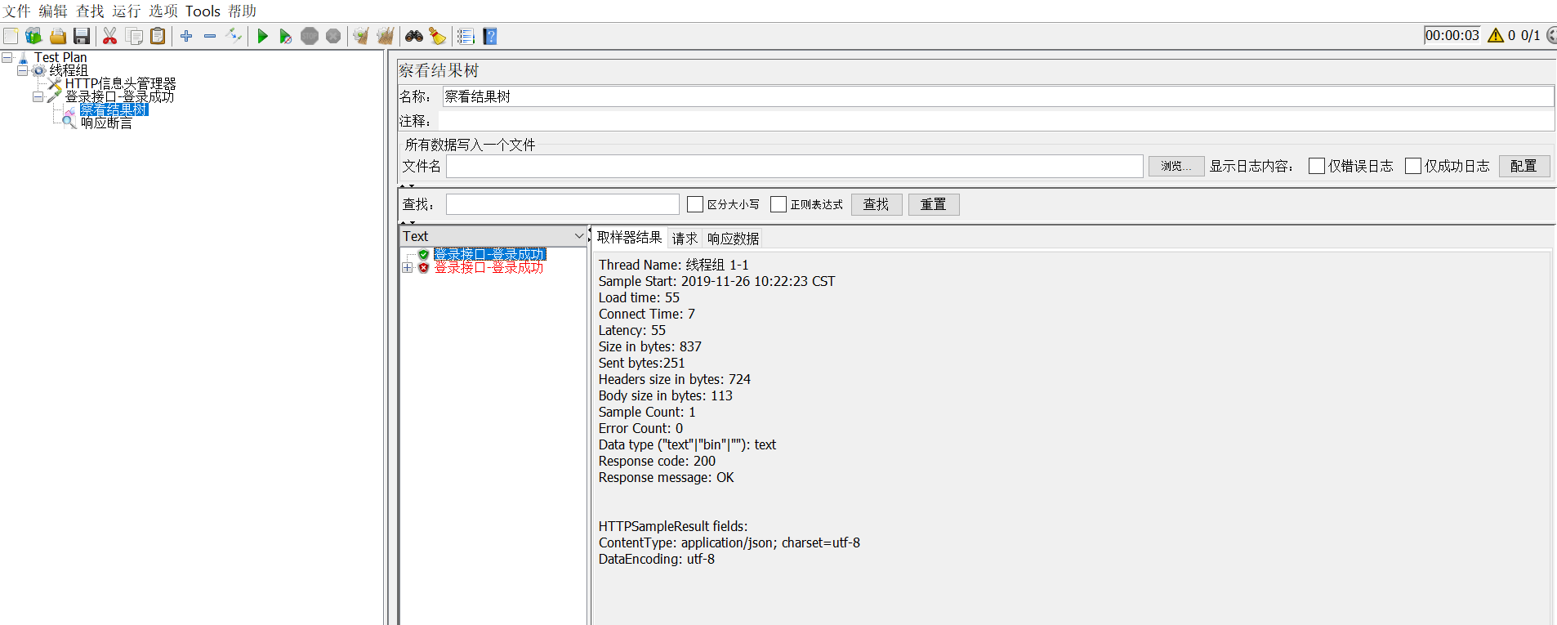The height and width of the screenshot is (625, 1557).
Task: Click the Test Plan flask icon
Action: click(23, 57)
